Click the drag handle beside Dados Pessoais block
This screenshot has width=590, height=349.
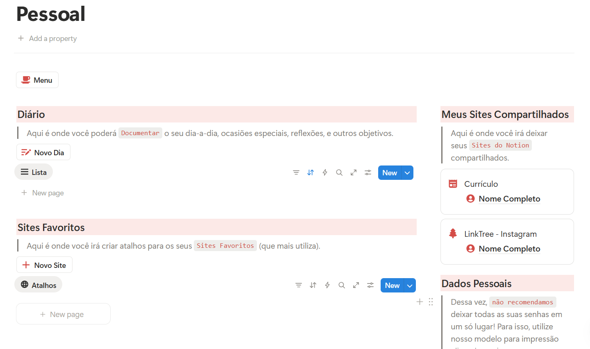[x=431, y=302]
